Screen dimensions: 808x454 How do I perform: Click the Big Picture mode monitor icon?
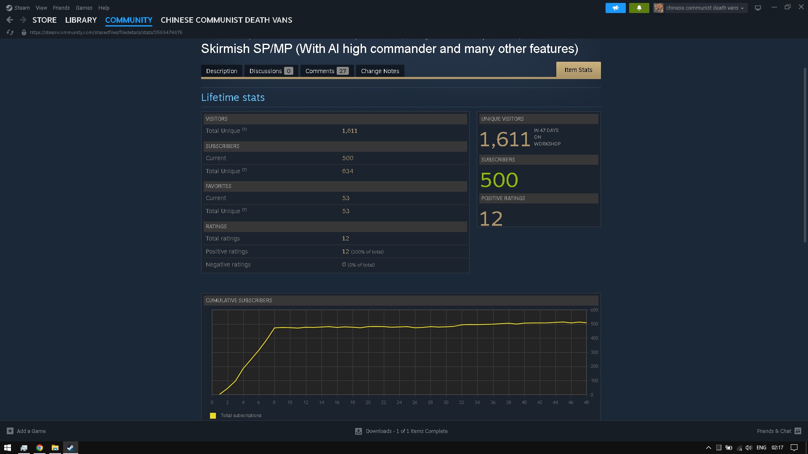pyautogui.click(x=758, y=8)
